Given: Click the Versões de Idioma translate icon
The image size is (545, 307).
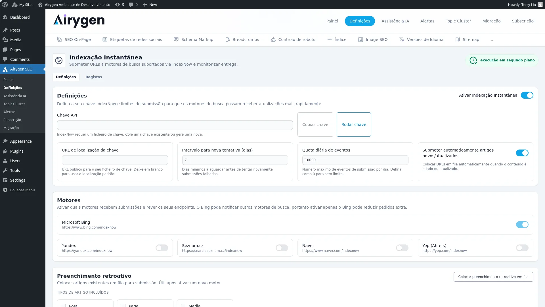Looking at the screenshot, I should pos(402,40).
